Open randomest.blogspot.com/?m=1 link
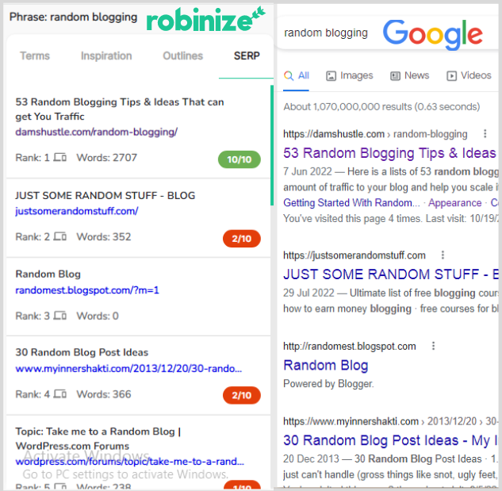The width and height of the screenshot is (502, 491). (87, 290)
